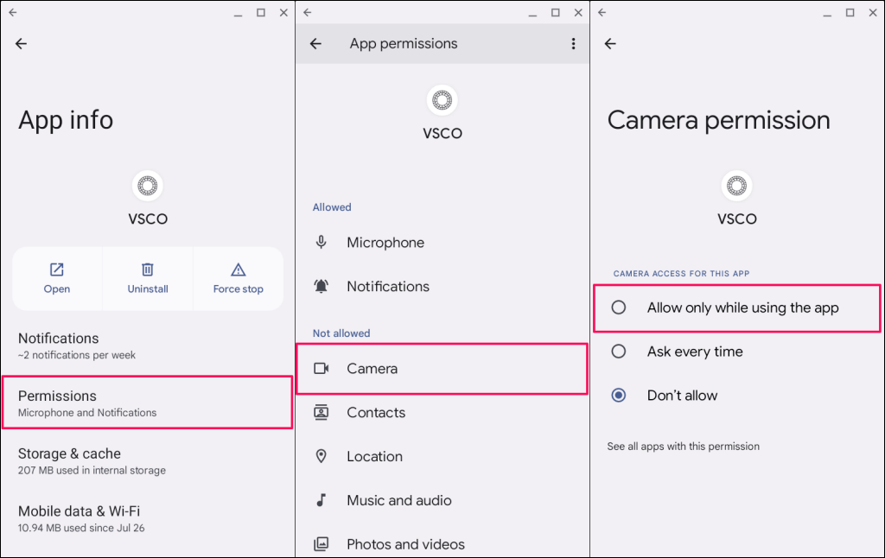This screenshot has width=885, height=558.
Task: Open Music and audio permission
Action: (442, 500)
